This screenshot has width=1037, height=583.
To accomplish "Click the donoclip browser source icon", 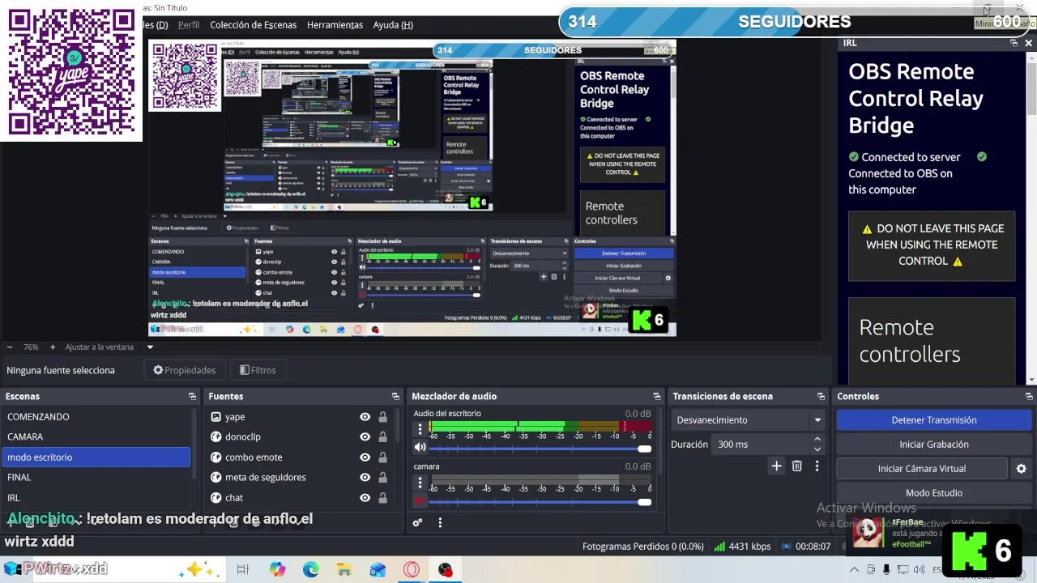I will click(x=216, y=436).
